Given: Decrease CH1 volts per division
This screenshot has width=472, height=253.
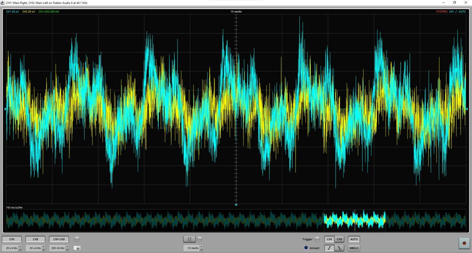Looking at the screenshot, I should [20, 250].
